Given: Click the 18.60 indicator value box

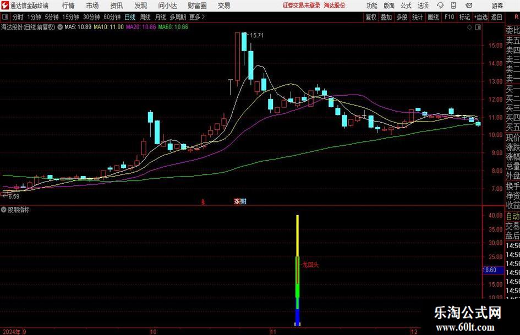Looking at the screenshot, I should pos(493,270).
